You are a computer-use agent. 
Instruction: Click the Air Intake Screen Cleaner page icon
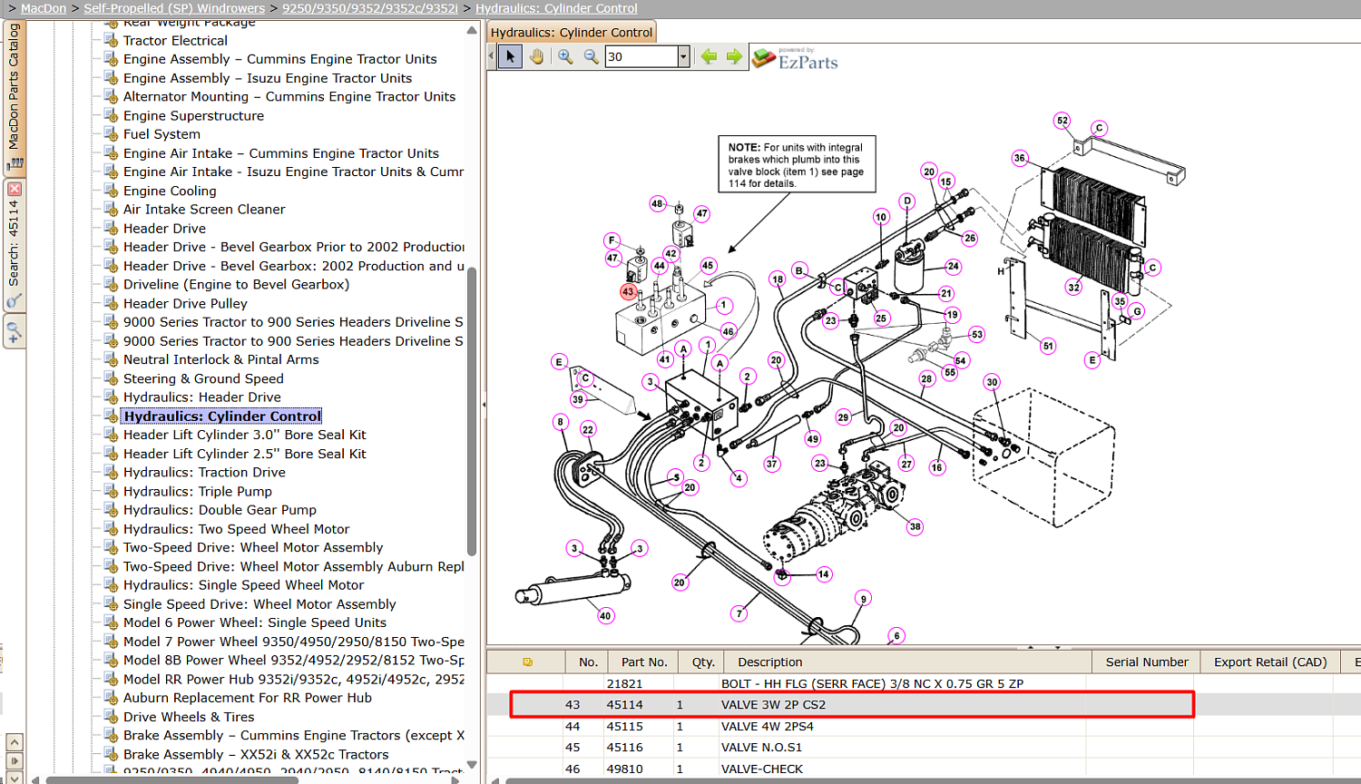111,209
